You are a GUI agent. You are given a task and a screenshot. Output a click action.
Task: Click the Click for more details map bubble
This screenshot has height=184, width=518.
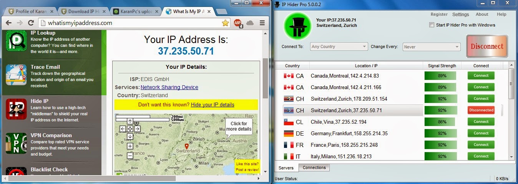239,126
